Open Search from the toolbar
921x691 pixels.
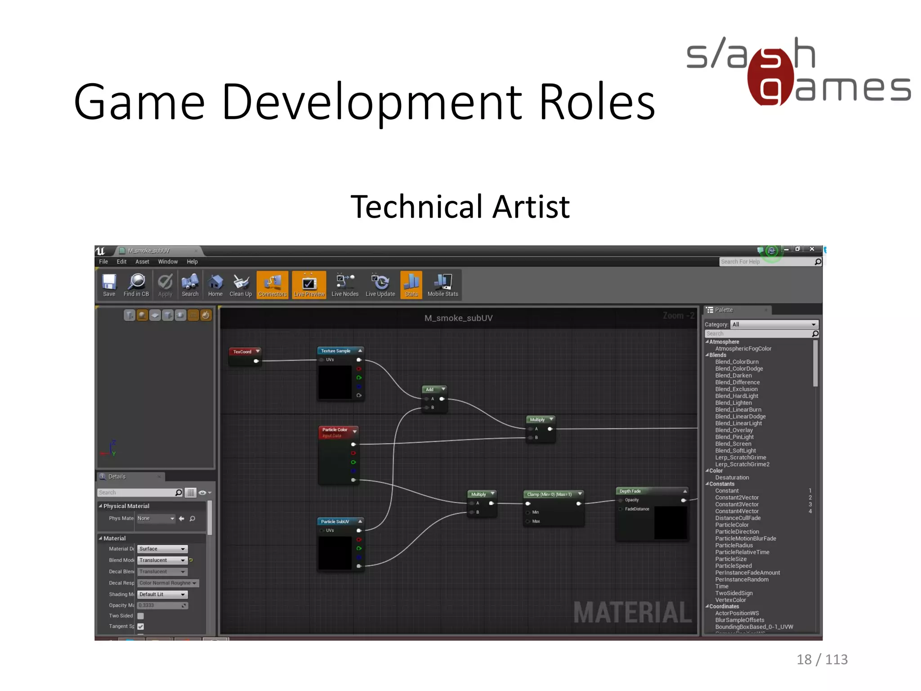[x=190, y=285]
